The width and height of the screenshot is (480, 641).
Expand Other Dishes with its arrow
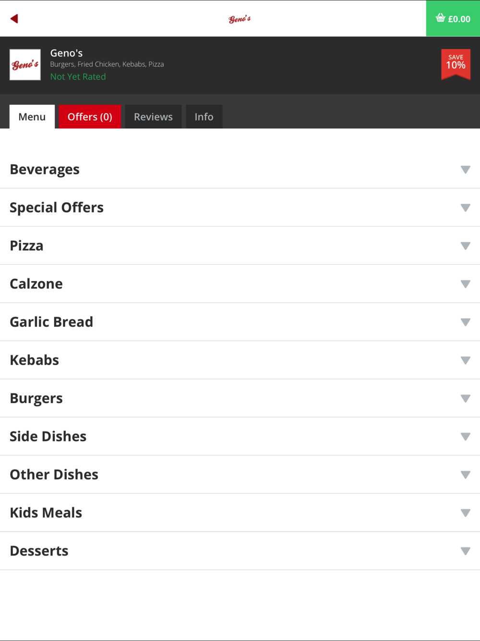pos(465,475)
